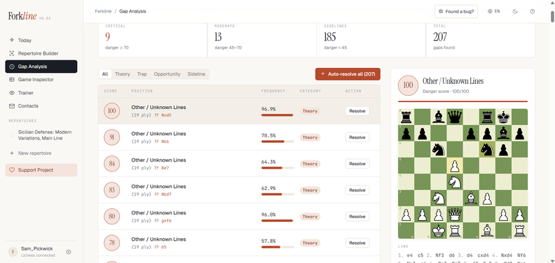Click the Sam_Pickwick avatar
The height and width of the screenshot is (263, 555).
[12, 252]
